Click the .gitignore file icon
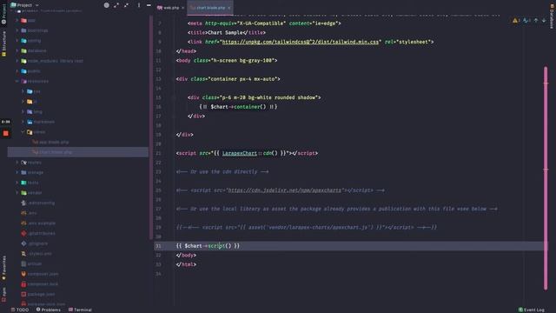This screenshot has width=556, height=313. [23, 243]
